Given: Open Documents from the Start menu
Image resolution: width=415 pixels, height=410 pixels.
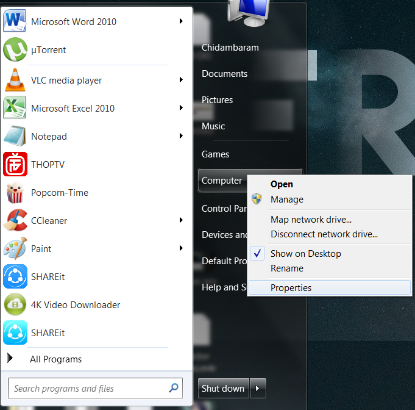Looking at the screenshot, I should (224, 74).
